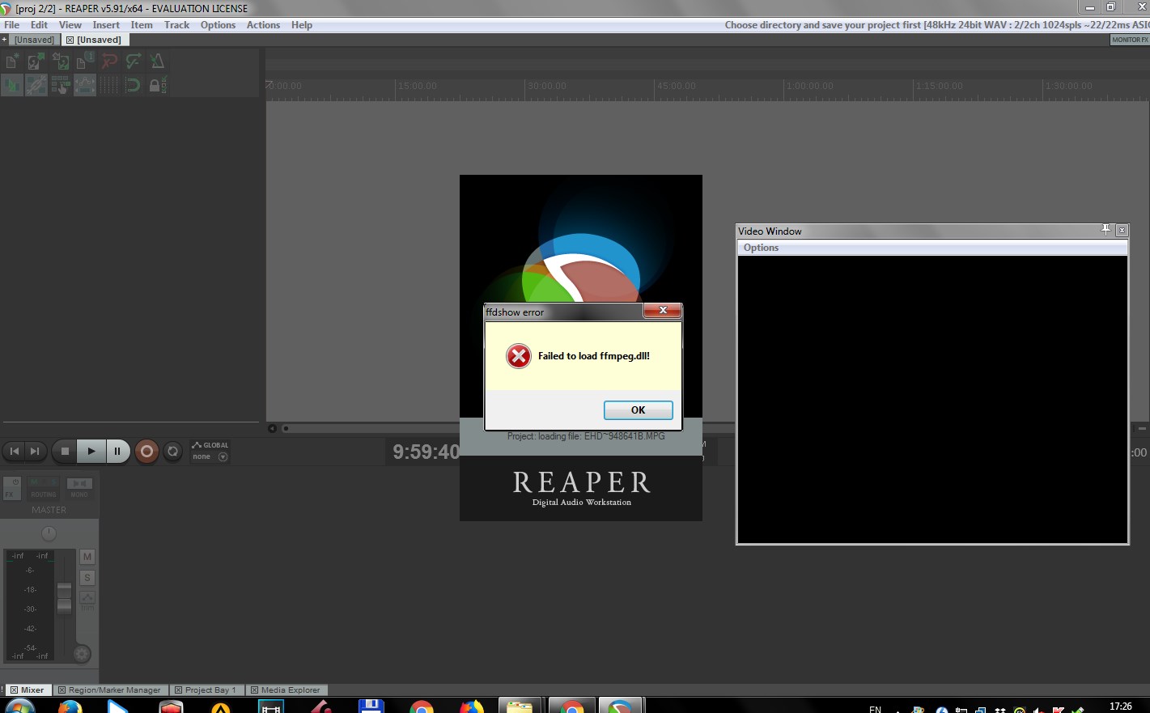
Task: Click the master trim envelope button
Action: [87, 599]
